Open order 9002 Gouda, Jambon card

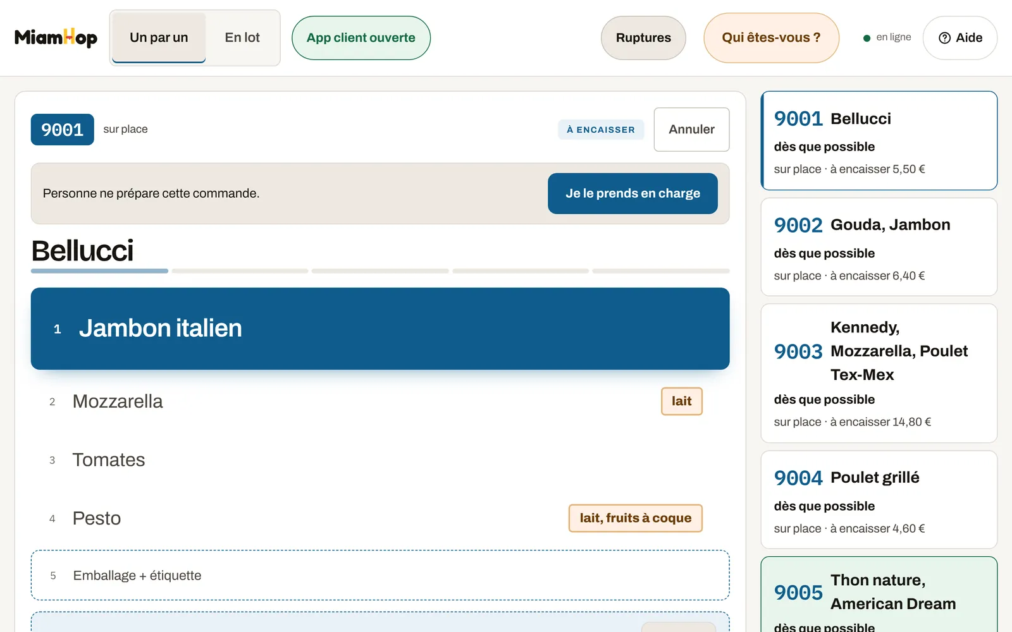point(879,247)
